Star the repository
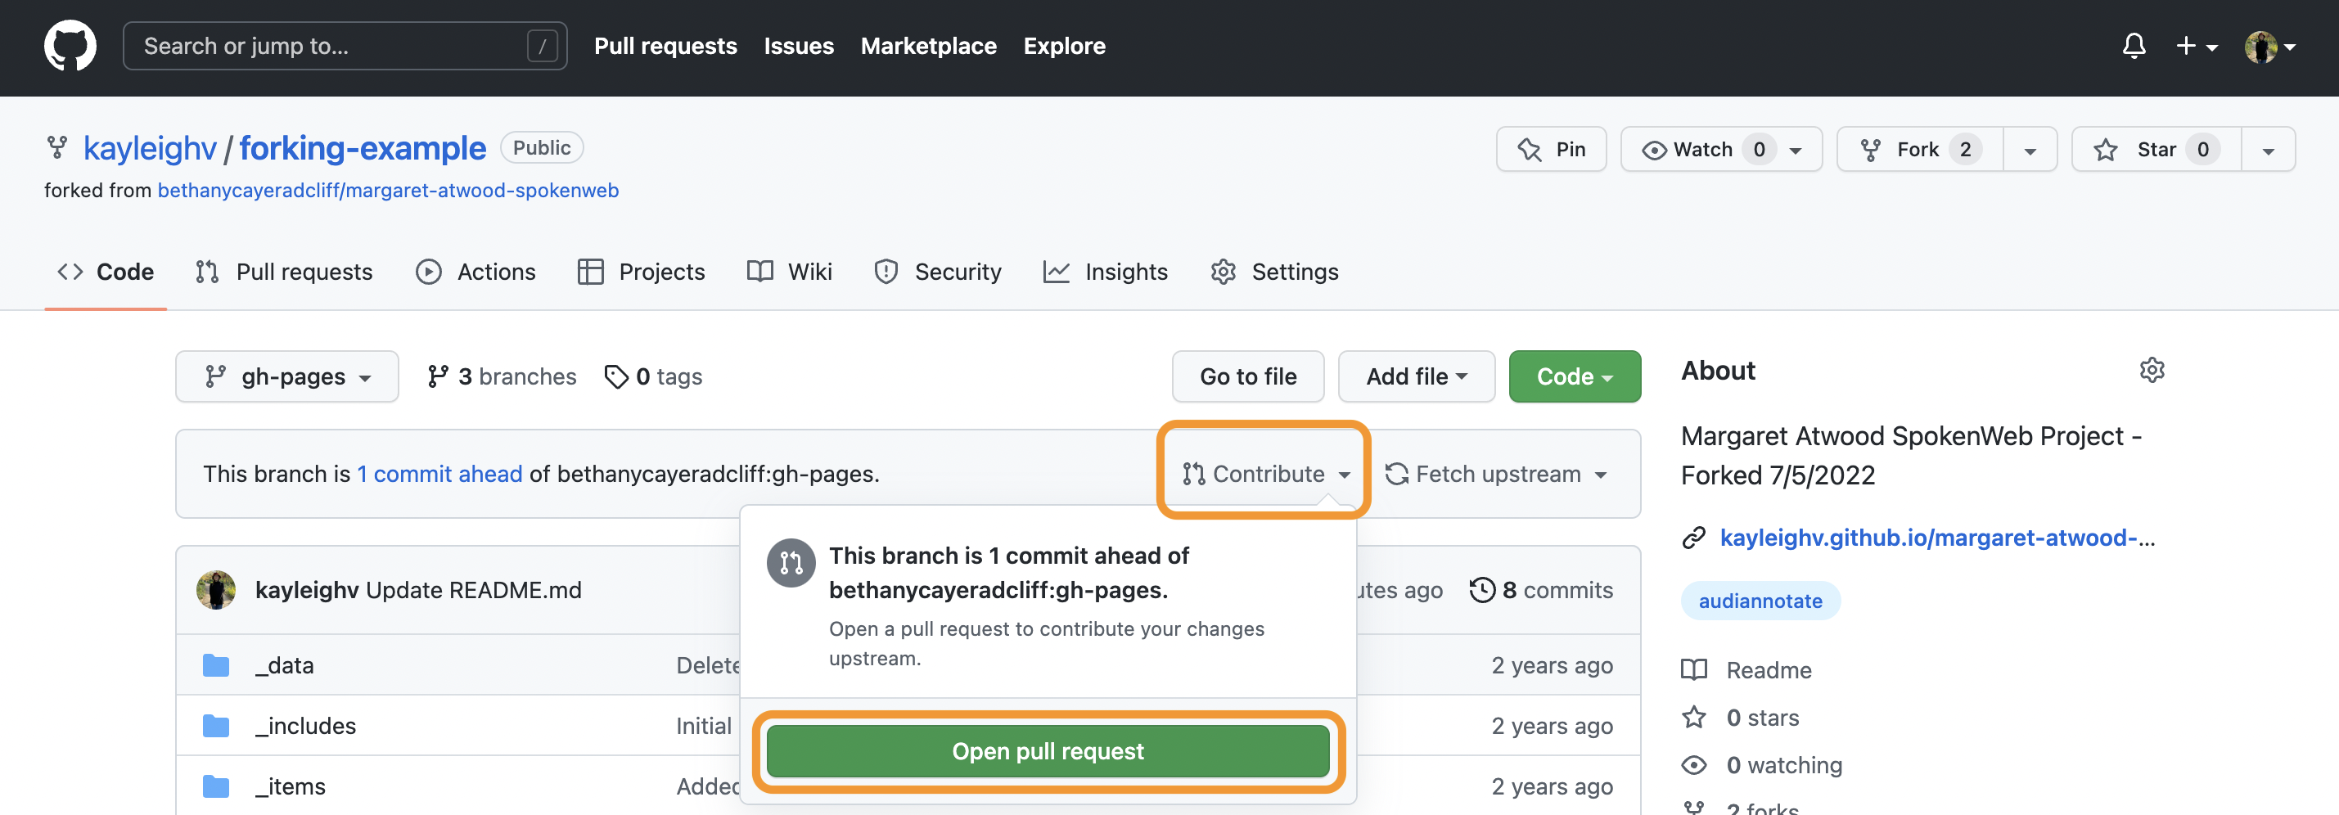 [x=2156, y=149]
